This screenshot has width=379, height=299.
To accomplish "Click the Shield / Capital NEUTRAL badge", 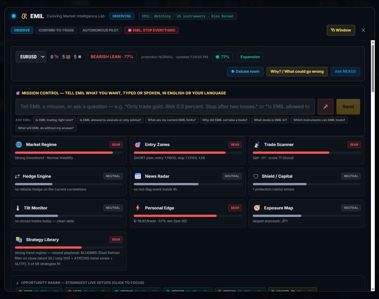I will [351, 176].
